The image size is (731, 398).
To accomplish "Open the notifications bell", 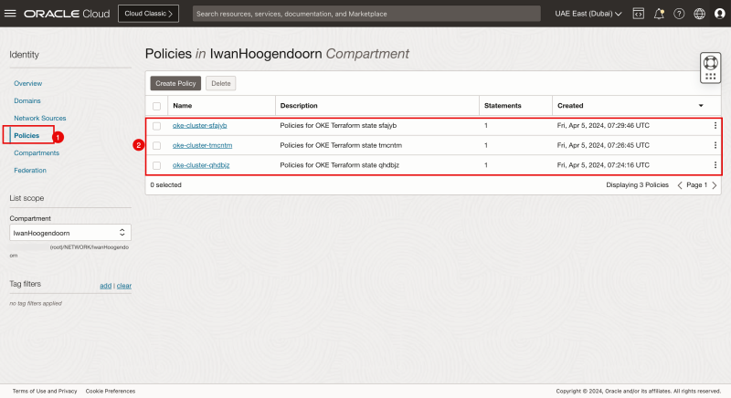I will point(659,15).
